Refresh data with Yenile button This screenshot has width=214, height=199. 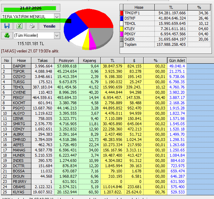49,26
